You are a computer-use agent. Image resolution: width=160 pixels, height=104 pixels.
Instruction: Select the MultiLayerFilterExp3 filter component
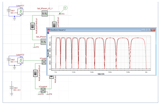pos(36,73)
